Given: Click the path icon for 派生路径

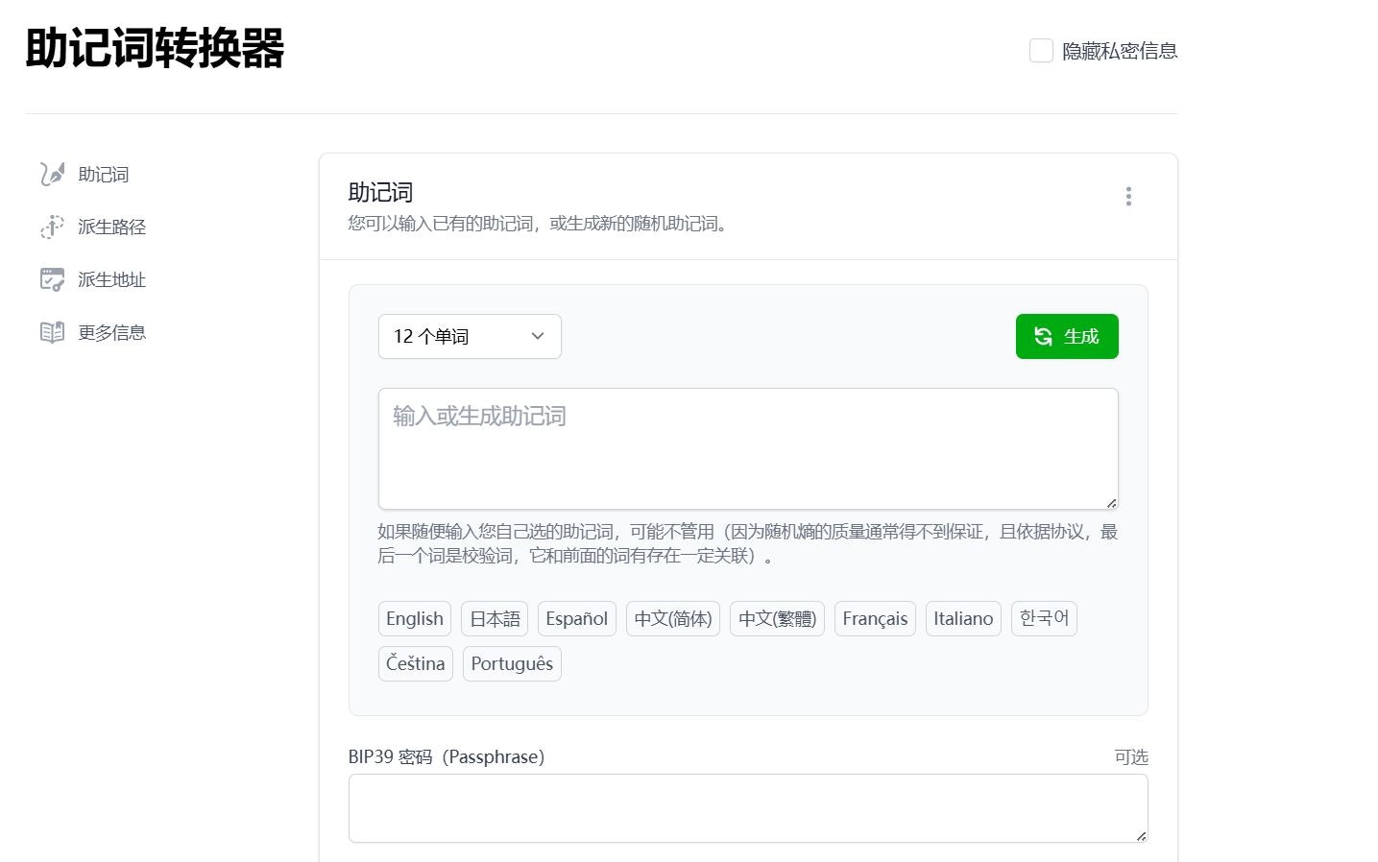Looking at the screenshot, I should [x=52, y=227].
